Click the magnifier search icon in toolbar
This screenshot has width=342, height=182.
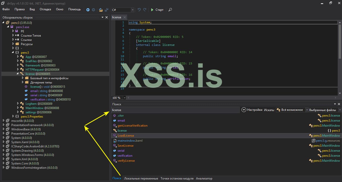tap(170, 10)
